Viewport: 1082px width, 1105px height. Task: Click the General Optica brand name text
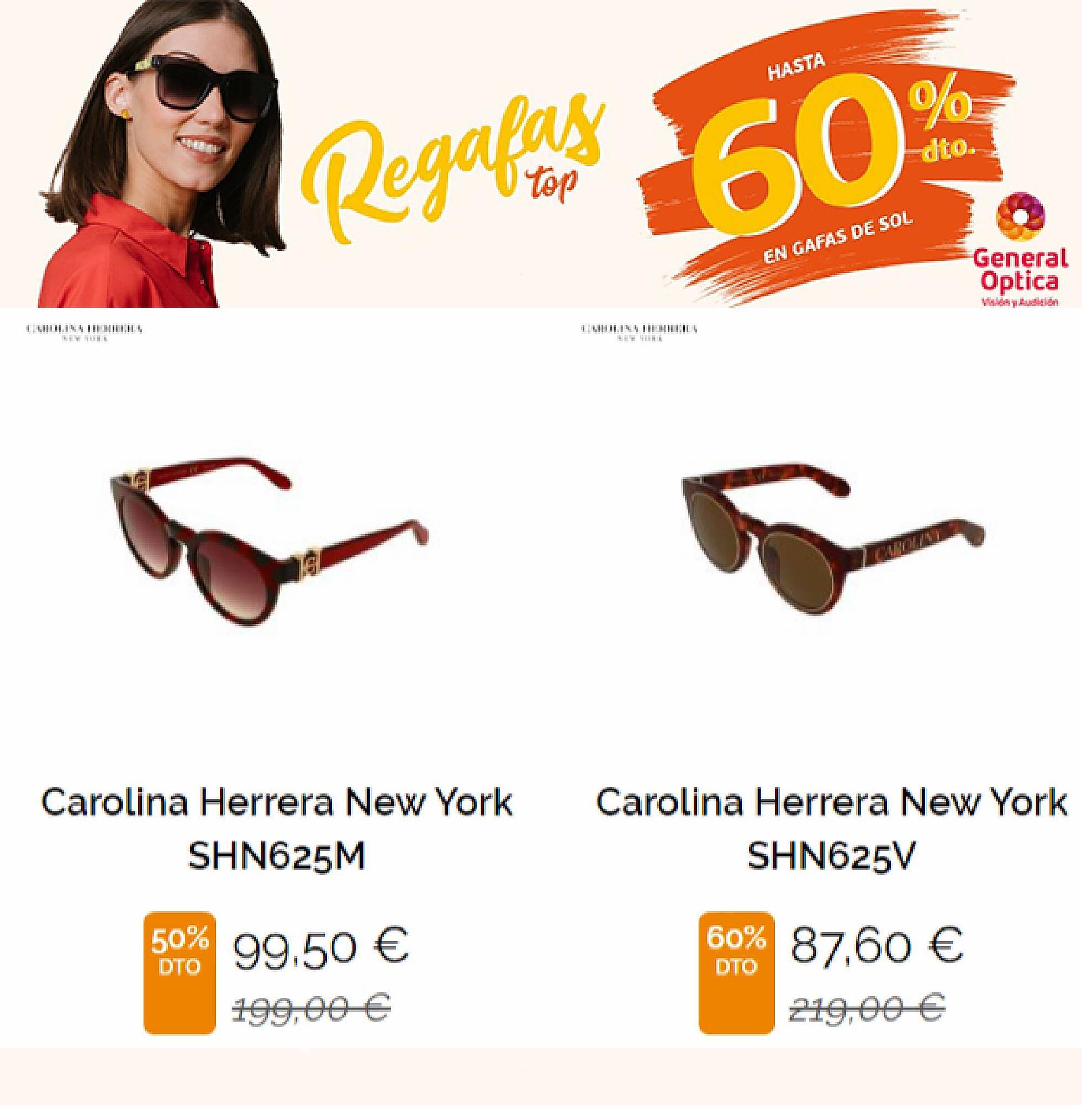1020,270
